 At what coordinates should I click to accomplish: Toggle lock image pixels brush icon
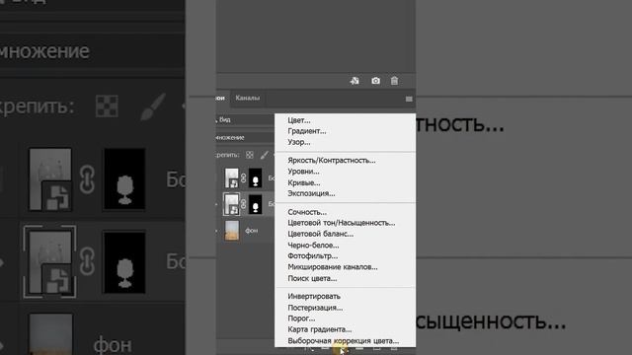coord(264,155)
